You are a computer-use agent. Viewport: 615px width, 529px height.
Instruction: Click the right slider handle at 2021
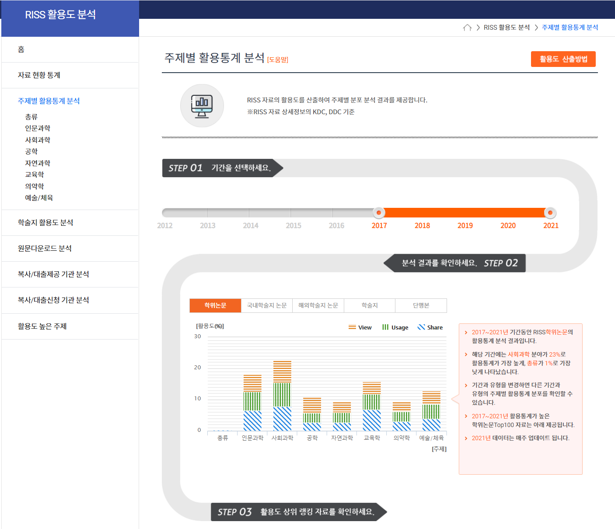tap(550, 213)
